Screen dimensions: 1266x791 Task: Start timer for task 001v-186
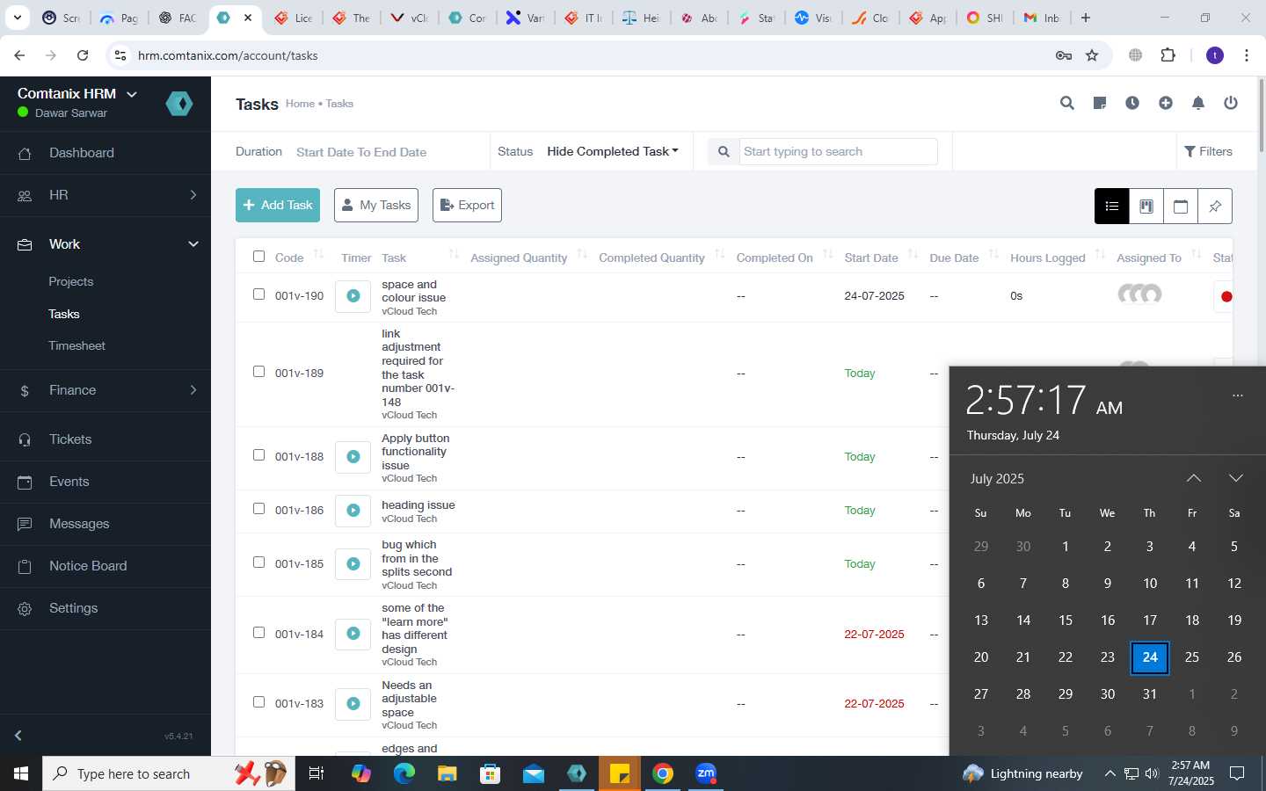tap(353, 511)
